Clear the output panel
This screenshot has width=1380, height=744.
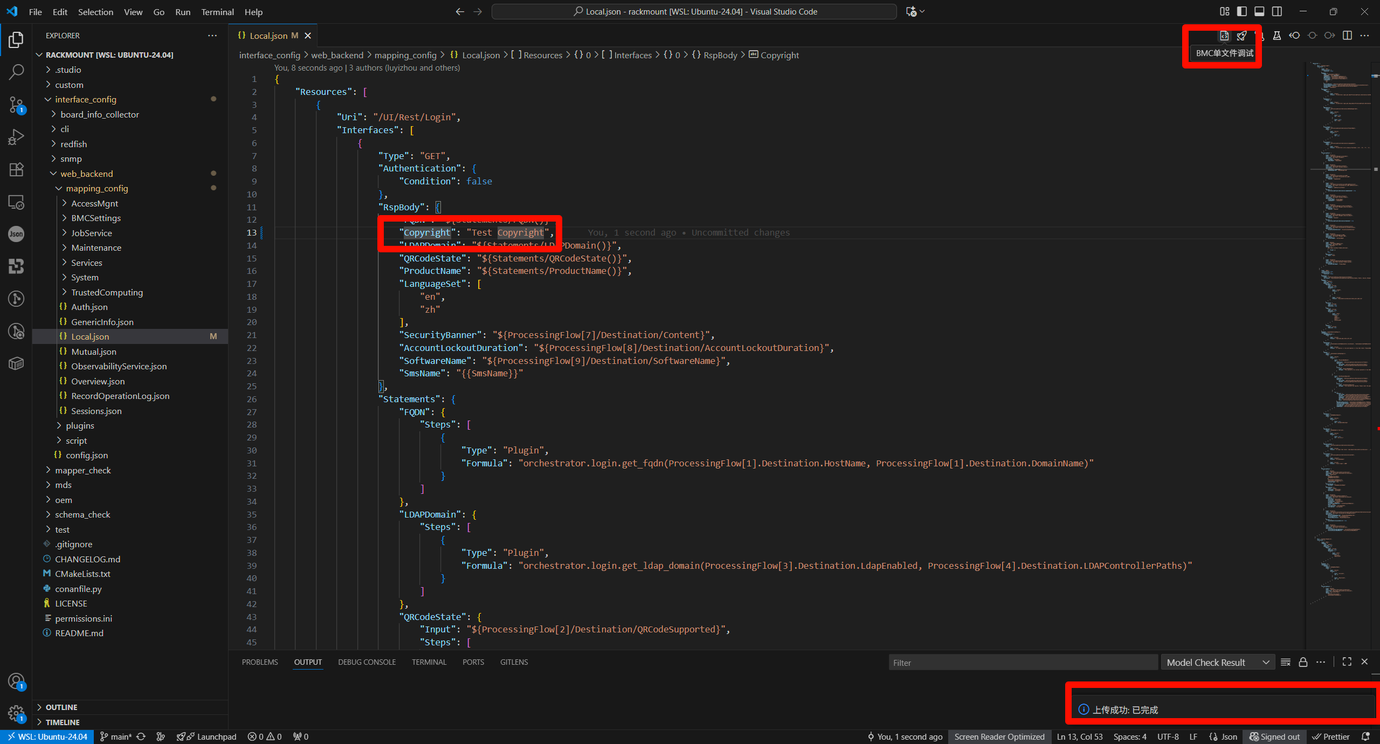click(x=1286, y=662)
